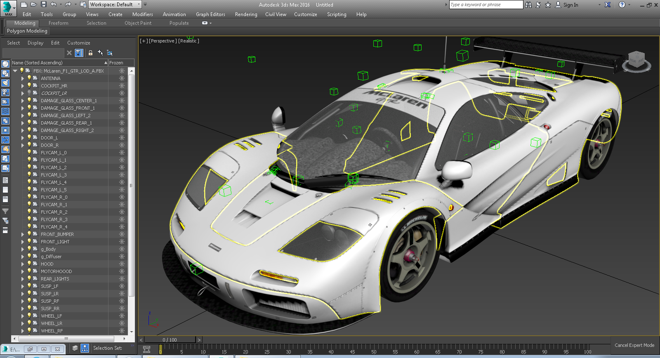Expand the COCKPIT_HR tree node

coord(23,86)
